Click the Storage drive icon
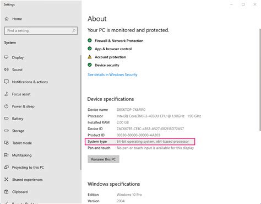The height and width of the screenshot is (204, 261). click(x=7, y=131)
